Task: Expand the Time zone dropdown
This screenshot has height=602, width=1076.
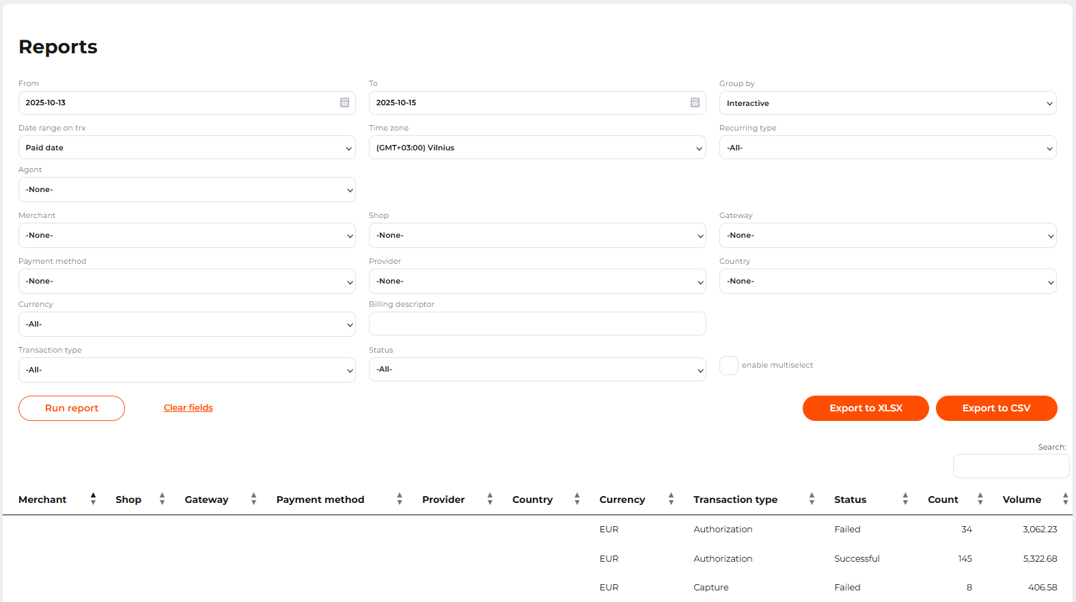Action: pos(537,148)
